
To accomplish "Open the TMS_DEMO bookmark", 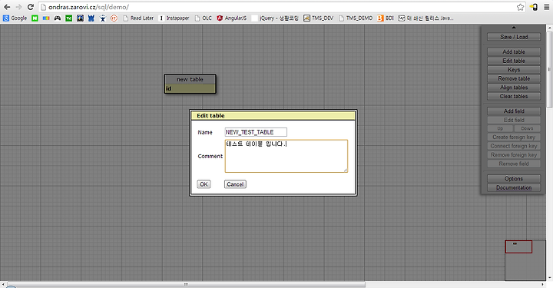I will pyautogui.click(x=356, y=18).
